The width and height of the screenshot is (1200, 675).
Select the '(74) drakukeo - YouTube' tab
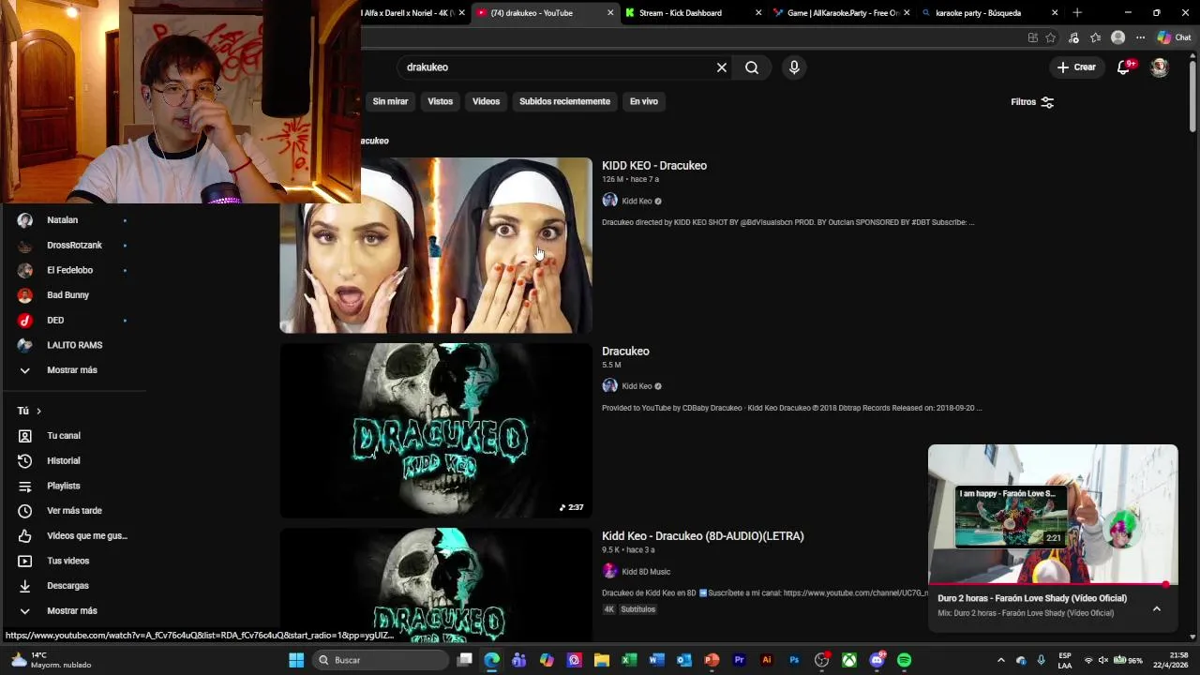tap(544, 13)
